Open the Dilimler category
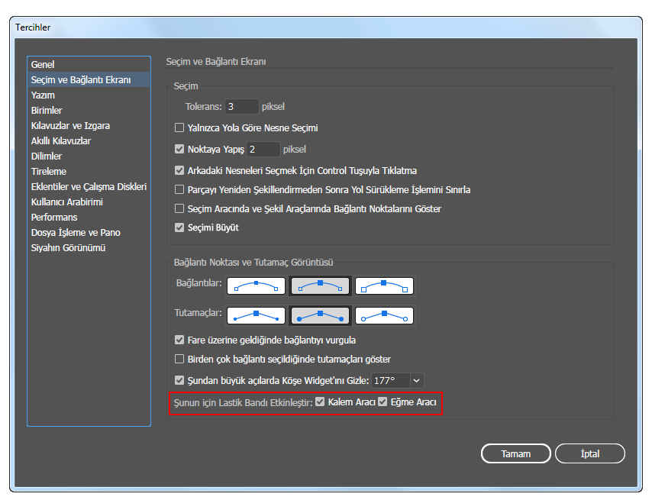This screenshot has width=652, height=500. (x=89, y=156)
